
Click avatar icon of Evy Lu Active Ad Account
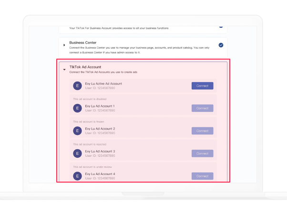(x=77, y=86)
